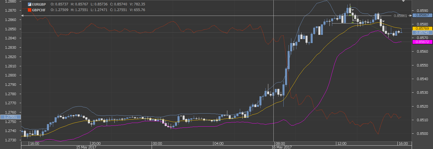This screenshot has height=149, width=433.
Task: Click the 16 May 2017 date label
Action: pos(282,147)
